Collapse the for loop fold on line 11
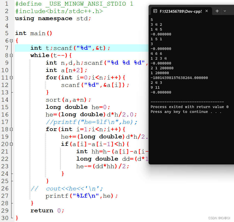Image resolution: width=234 pixels, height=222 pixels. (11, 77)
